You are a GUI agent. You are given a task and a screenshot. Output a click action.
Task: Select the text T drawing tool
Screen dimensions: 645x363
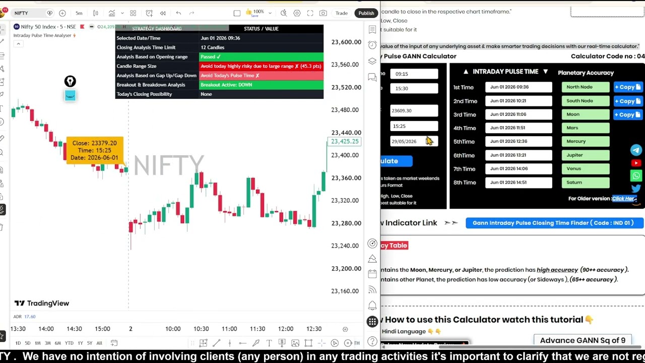pos(269,343)
